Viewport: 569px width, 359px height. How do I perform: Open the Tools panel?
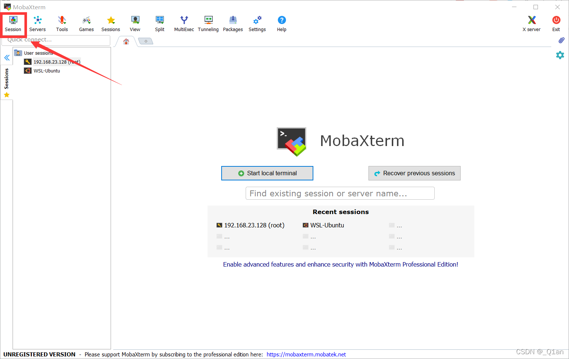click(x=62, y=23)
